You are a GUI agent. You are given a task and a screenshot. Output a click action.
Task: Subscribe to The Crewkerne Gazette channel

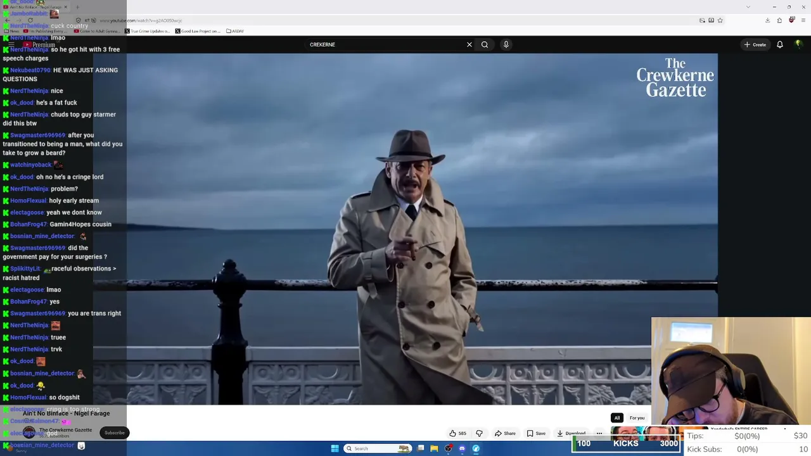click(115, 433)
